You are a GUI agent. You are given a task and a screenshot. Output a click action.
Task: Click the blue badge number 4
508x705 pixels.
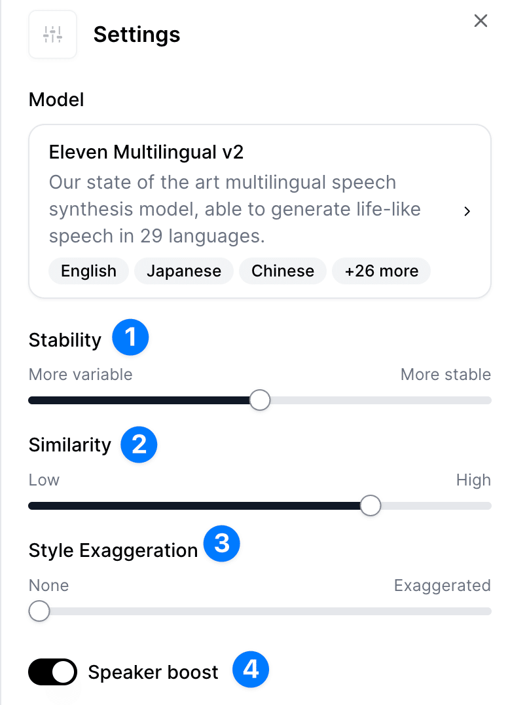point(251,670)
